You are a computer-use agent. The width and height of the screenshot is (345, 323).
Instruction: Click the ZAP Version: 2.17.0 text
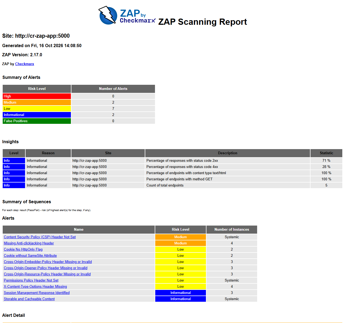coord(22,55)
